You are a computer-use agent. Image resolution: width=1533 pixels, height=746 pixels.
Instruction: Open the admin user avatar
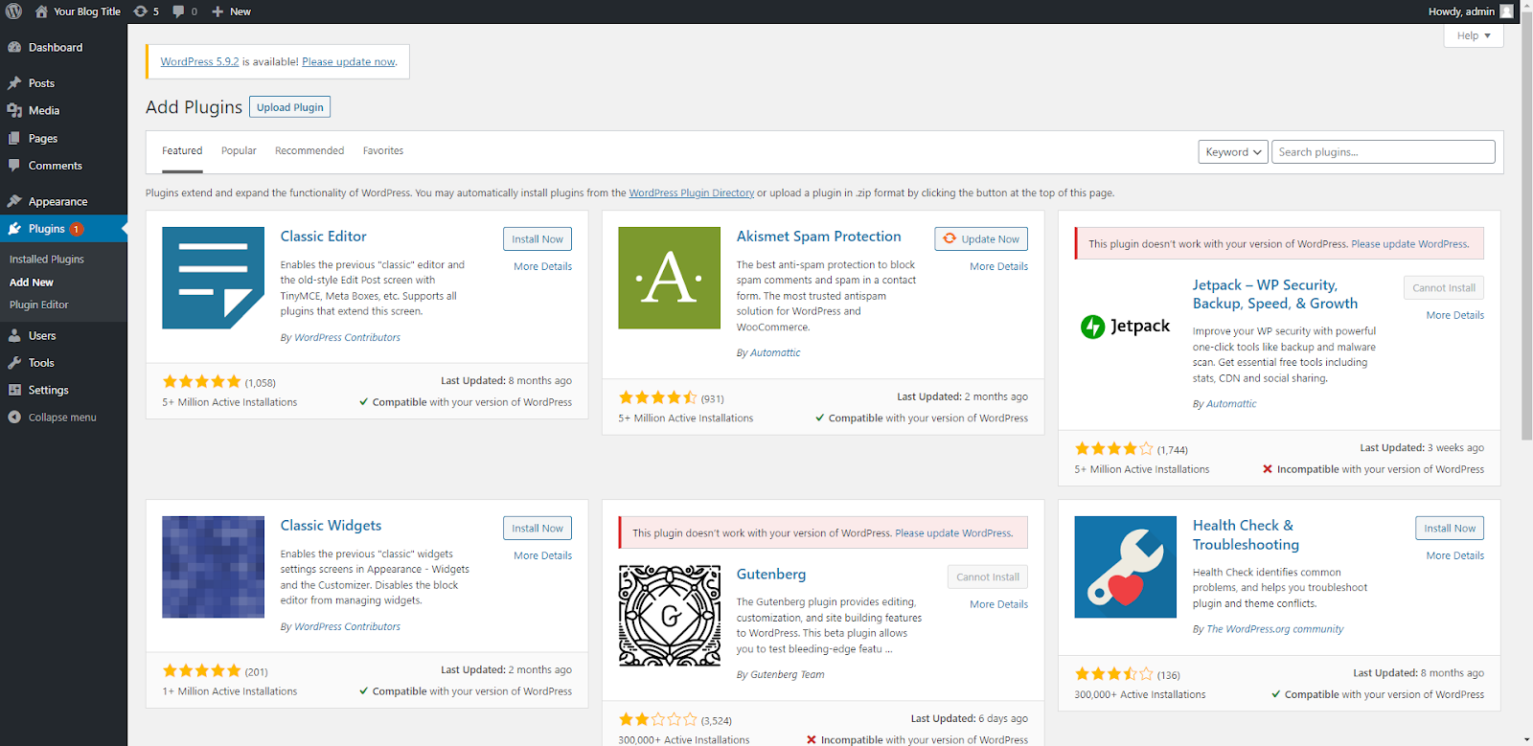1506,11
